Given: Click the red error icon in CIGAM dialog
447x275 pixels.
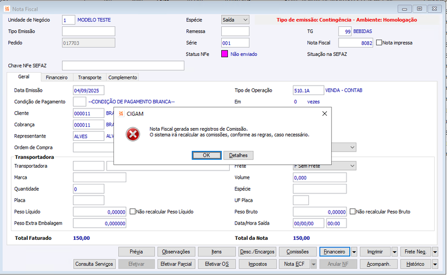Looking at the screenshot, I should pyautogui.click(x=133, y=134).
